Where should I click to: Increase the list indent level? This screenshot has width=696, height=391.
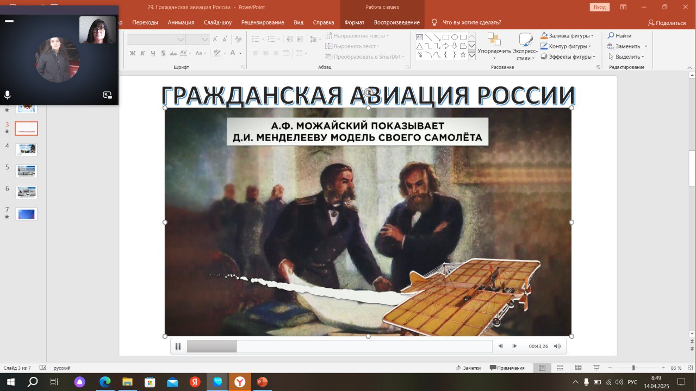300,39
